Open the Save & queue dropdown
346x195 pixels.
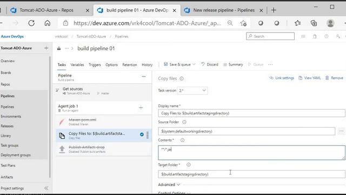[179, 64]
